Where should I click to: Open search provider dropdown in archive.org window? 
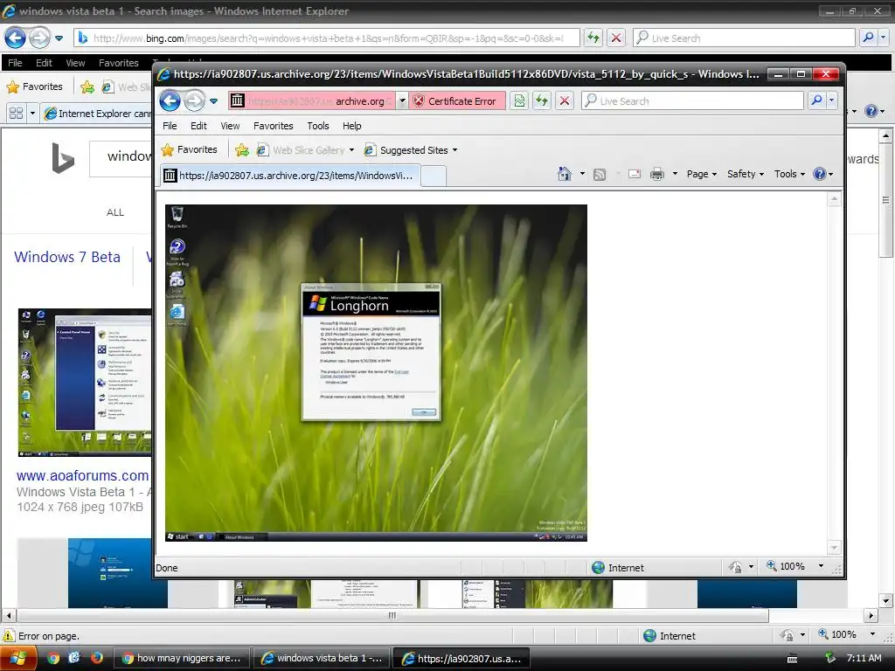(x=832, y=101)
